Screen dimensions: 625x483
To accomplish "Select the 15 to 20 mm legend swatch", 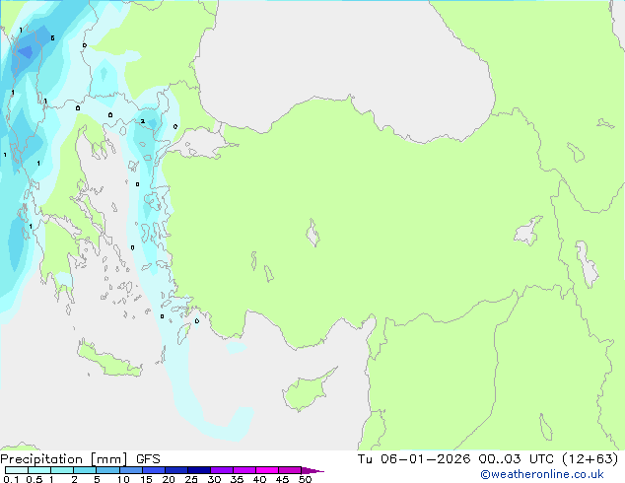I will [153, 470].
